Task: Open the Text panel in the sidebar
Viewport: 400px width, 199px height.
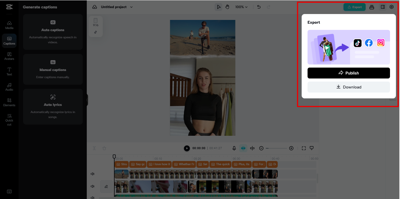Action: pos(9,72)
